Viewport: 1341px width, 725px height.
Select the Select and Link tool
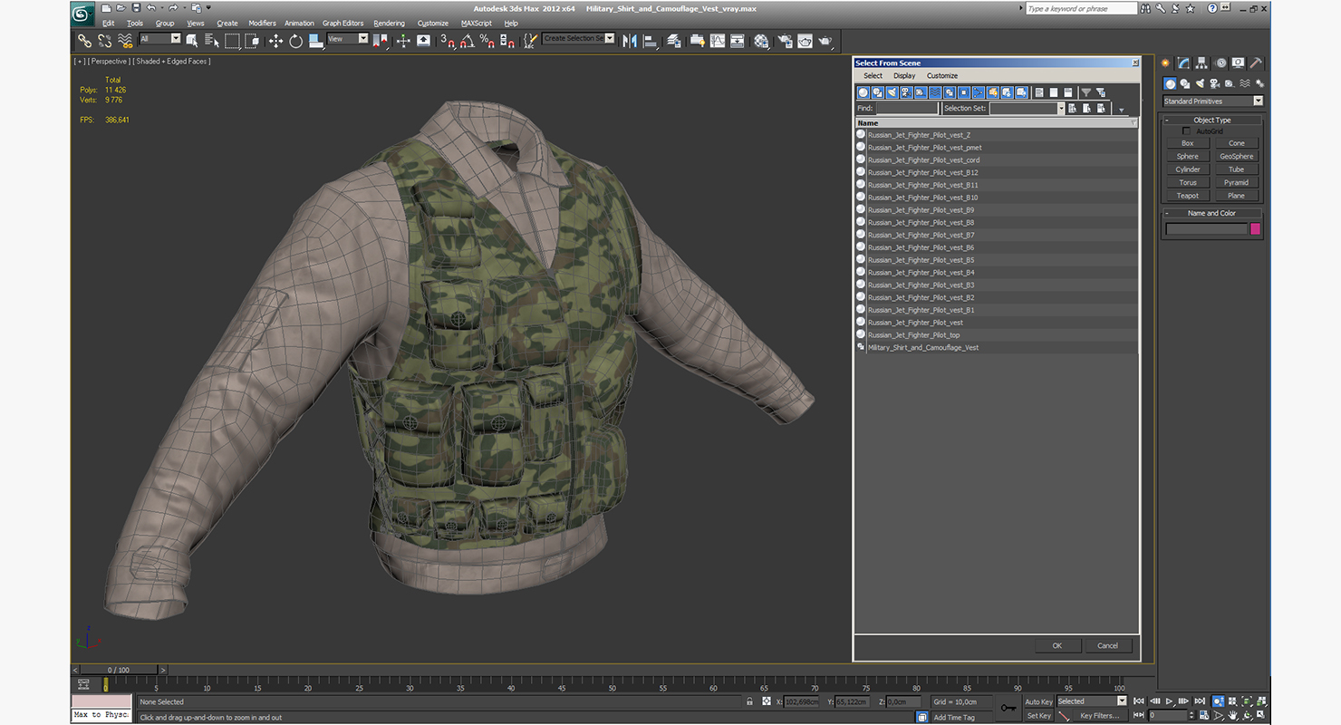(x=84, y=41)
